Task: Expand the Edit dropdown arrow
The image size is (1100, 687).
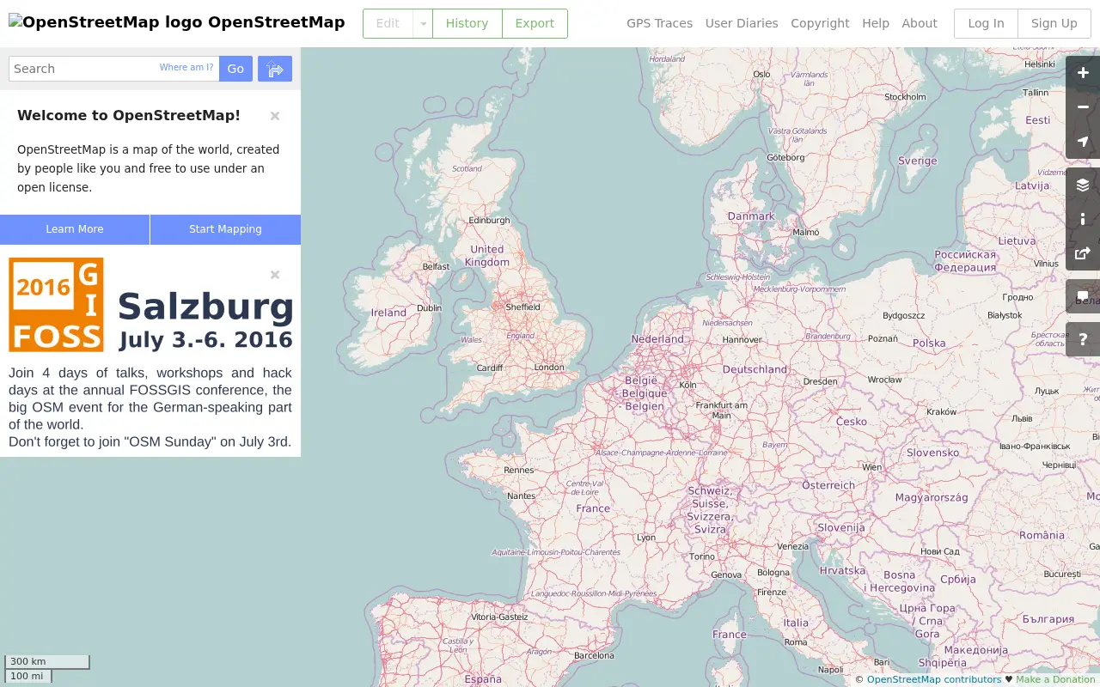Action: (423, 23)
